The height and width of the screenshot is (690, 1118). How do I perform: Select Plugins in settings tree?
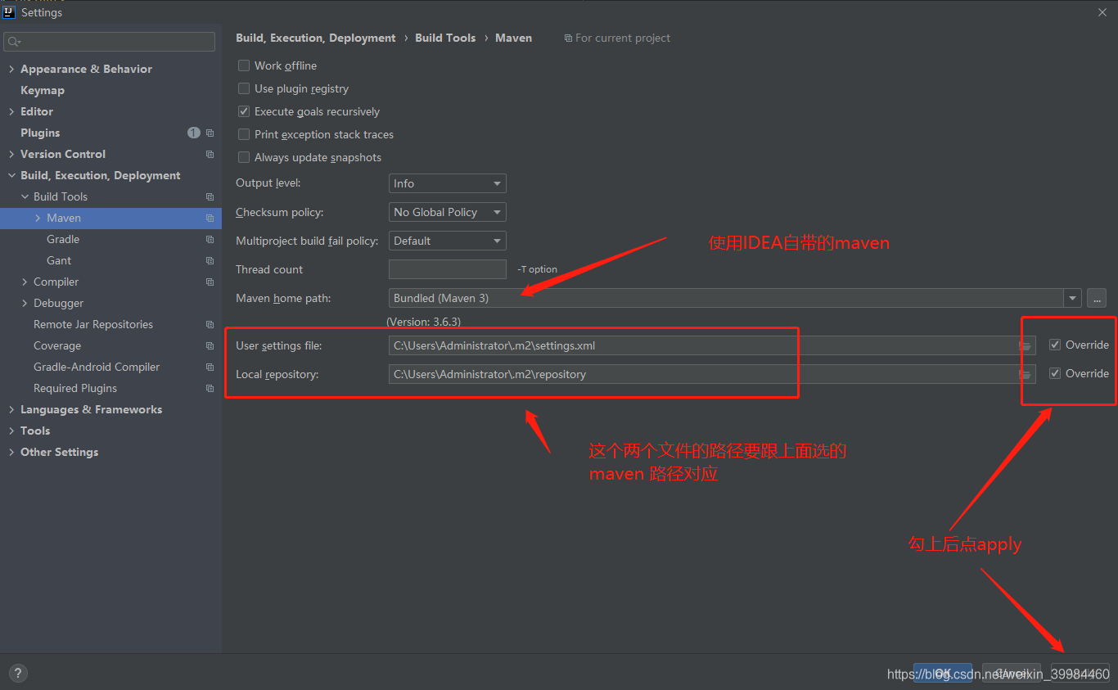[40, 133]
